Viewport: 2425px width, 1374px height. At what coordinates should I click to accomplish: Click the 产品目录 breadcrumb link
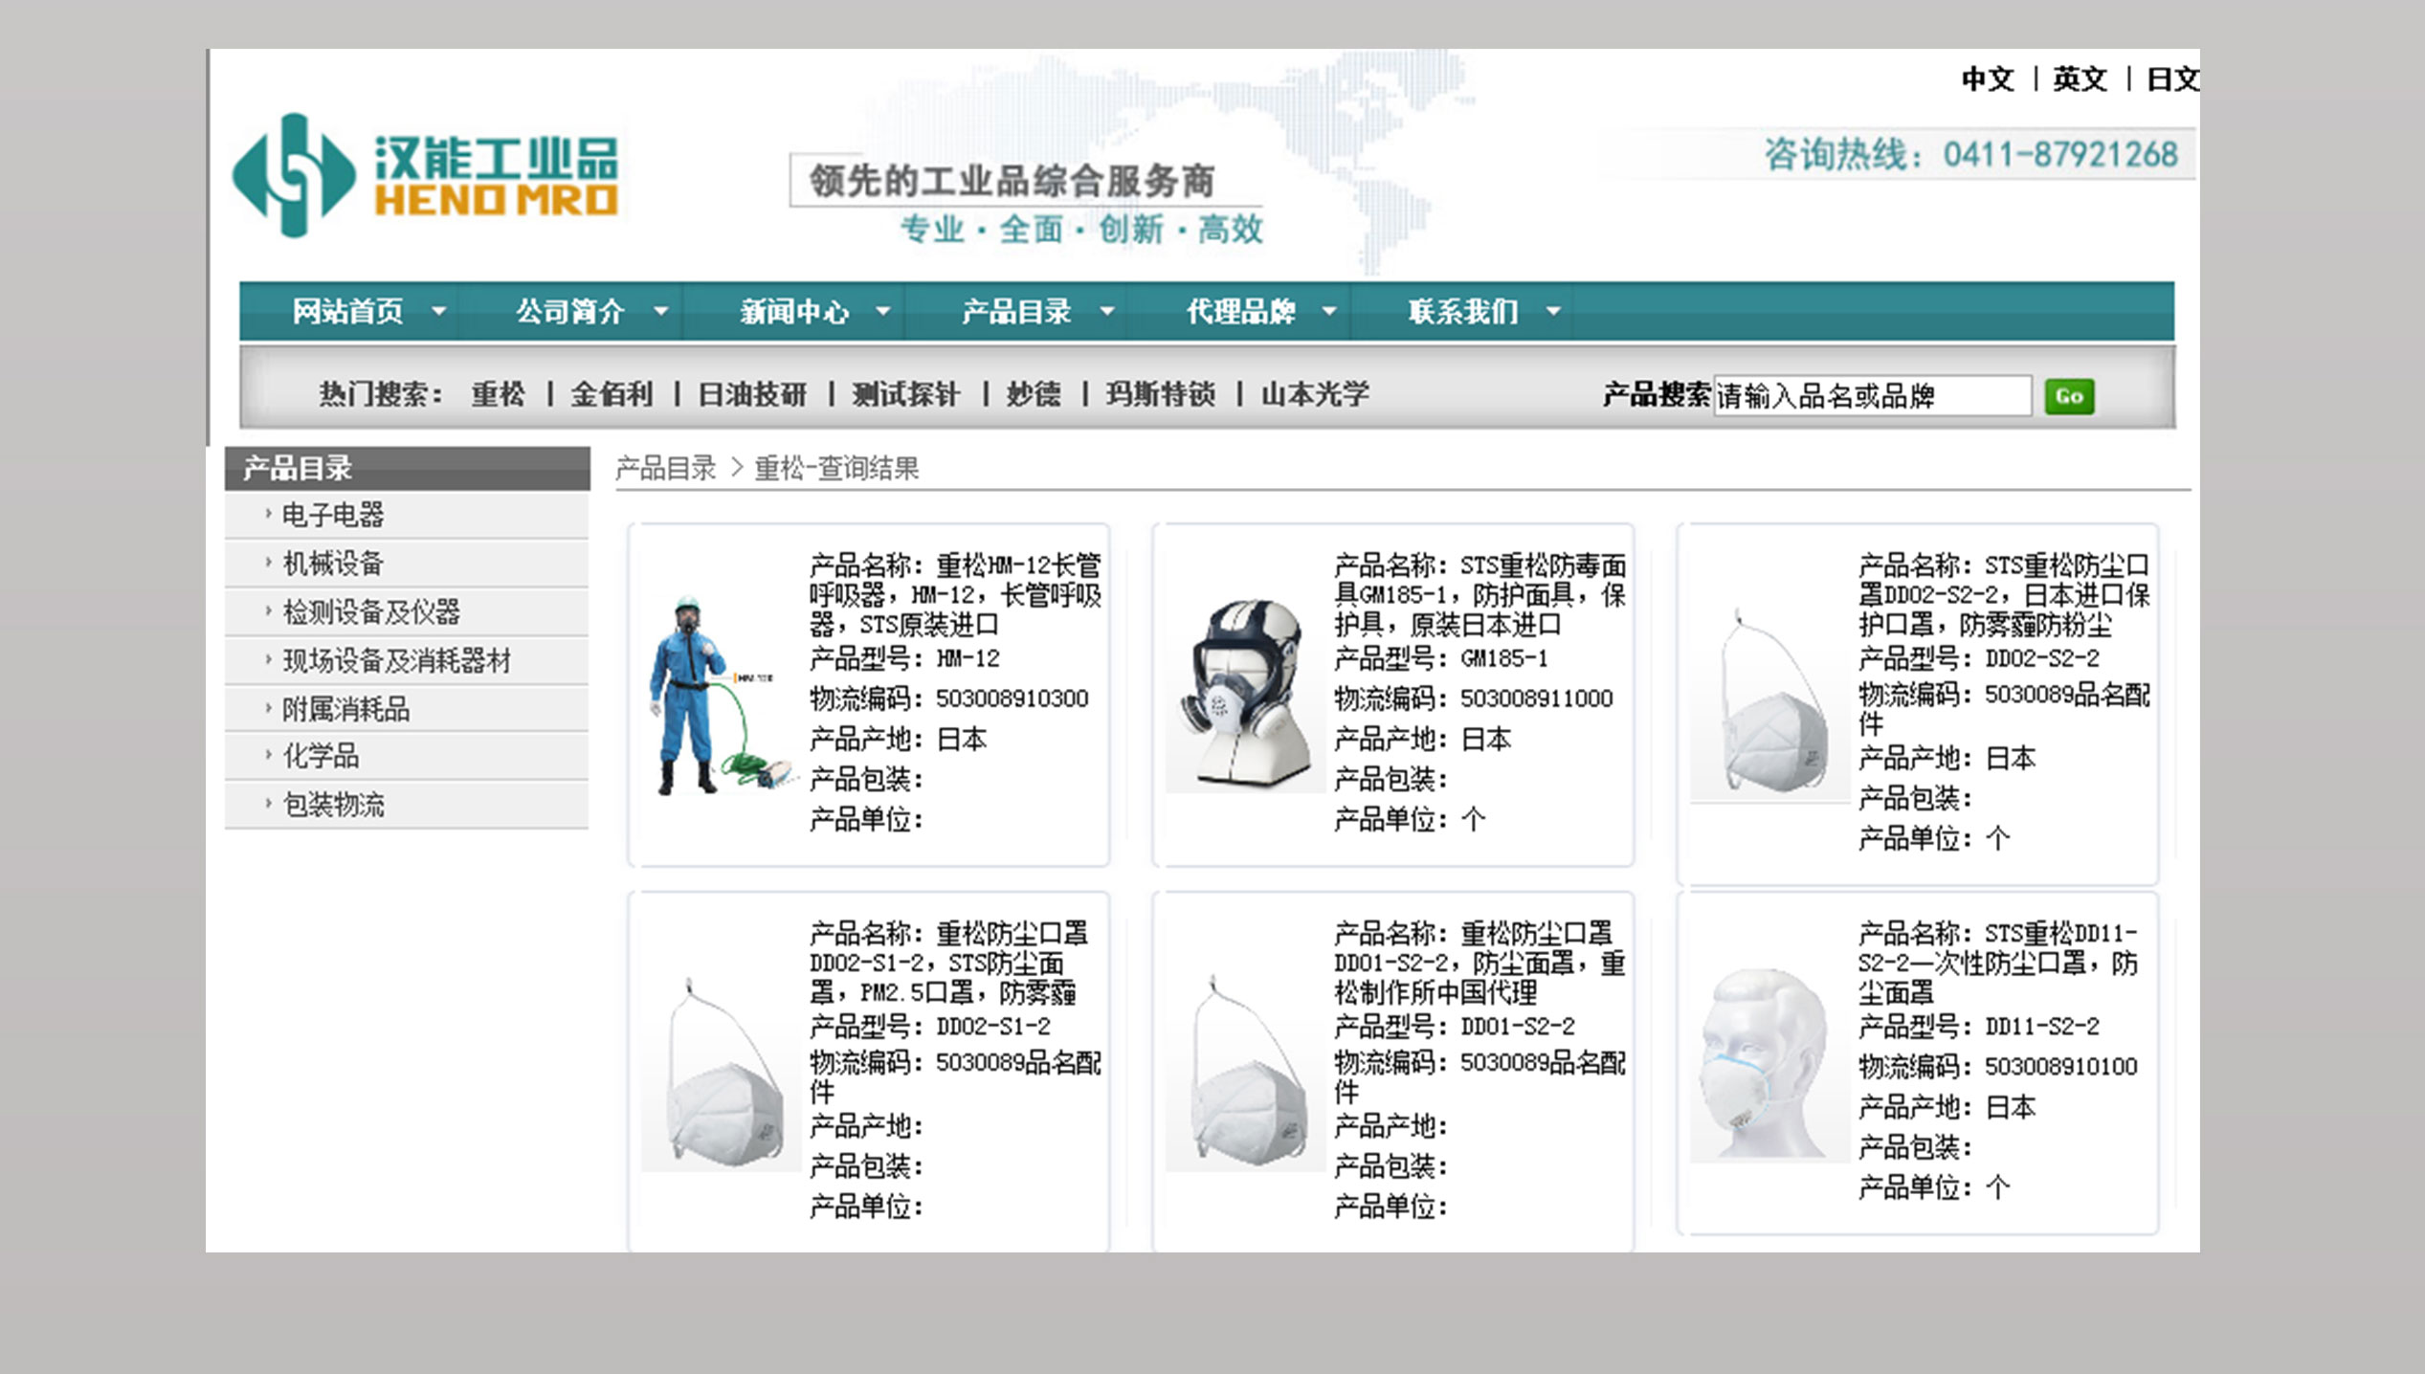click(x=665, y=468)
